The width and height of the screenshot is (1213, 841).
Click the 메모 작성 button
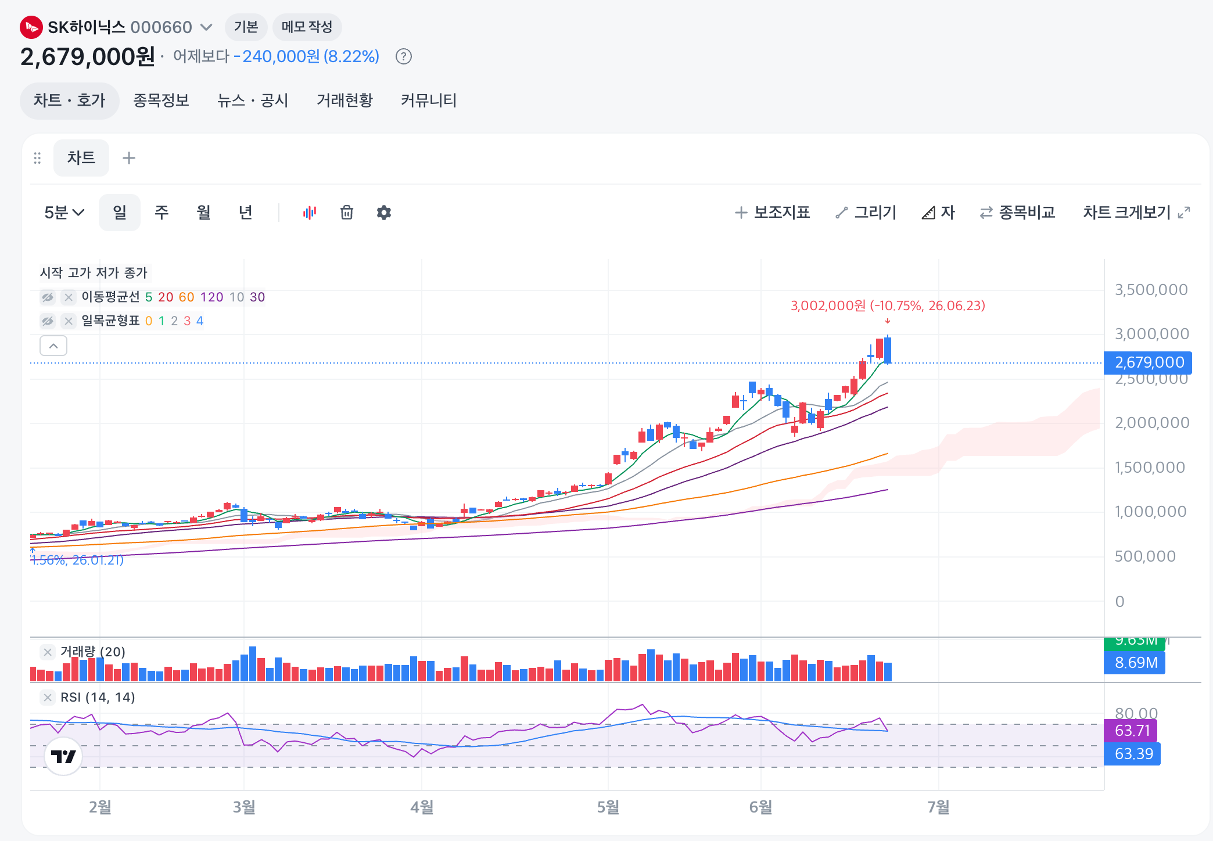coord(307,27)
